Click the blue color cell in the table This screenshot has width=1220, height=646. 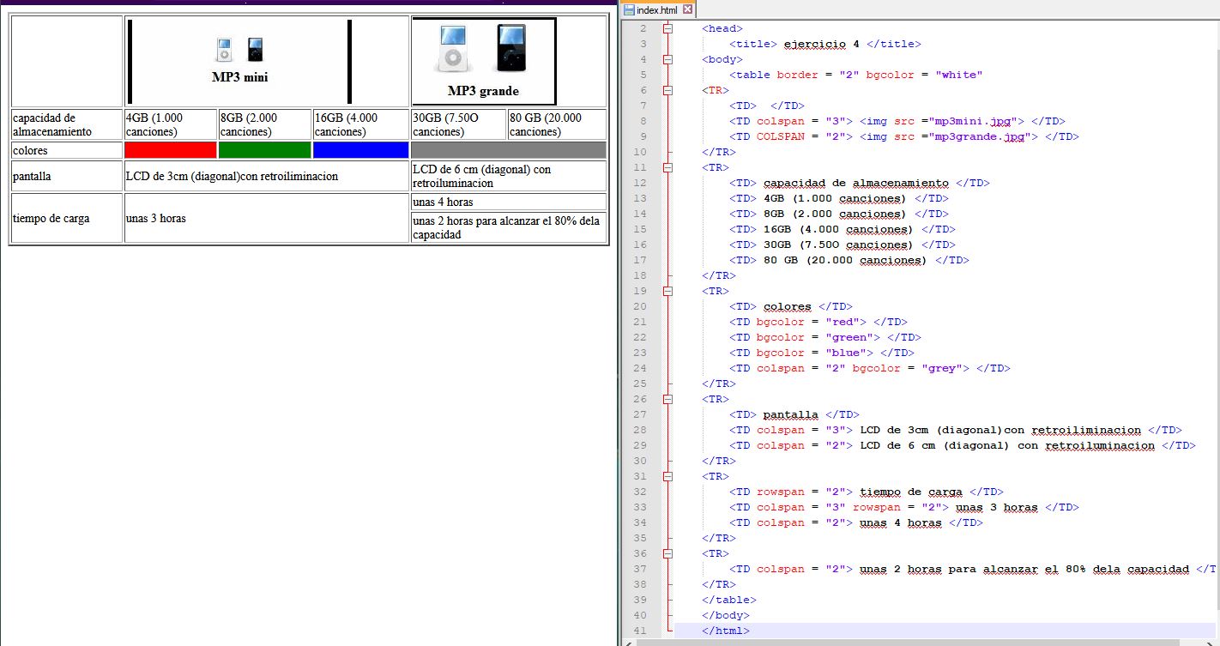pos(360,150)
